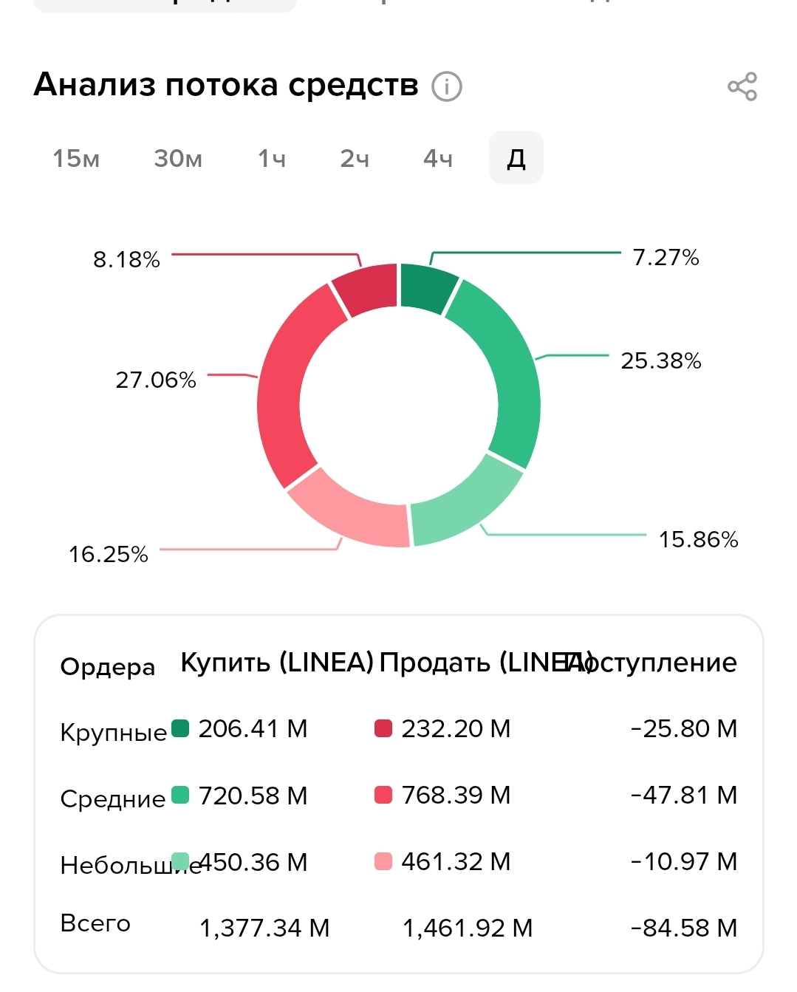Image resolution: width=797 pixels, height=992 pixels.
Task: Click the dark red swatch beside 232.20 M
Action: (x=383, y=729)
